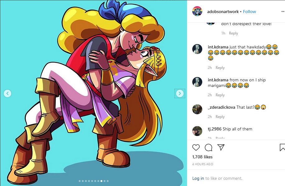
Task: Jump to first carousel dot indicator
Action: pos(80,181)
